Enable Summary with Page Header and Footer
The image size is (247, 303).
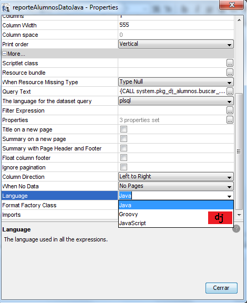coord(124,148)
